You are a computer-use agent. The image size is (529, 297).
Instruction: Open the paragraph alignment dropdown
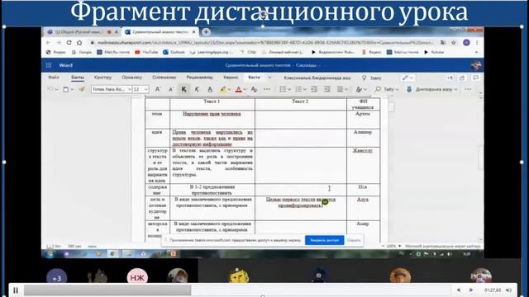point(342,89)
